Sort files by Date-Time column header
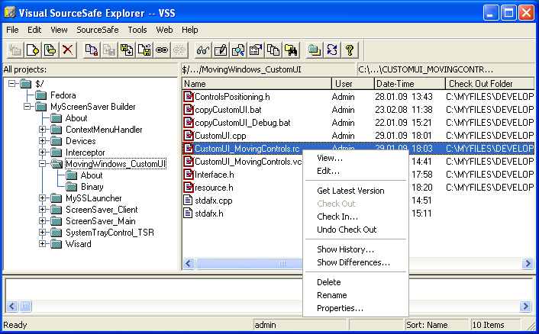539x334 pixels. coord(409,84)
